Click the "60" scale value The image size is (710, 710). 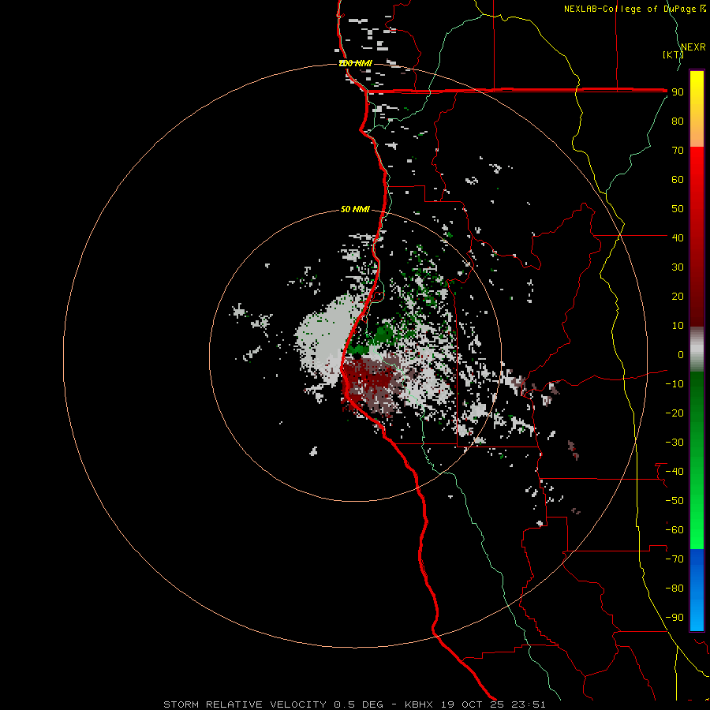pos(678,180)
